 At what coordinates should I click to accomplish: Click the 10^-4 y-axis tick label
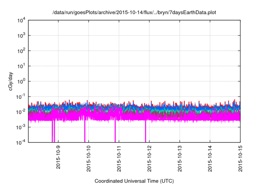(21, 142)
